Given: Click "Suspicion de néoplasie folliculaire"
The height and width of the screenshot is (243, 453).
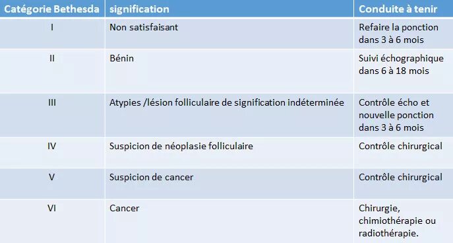Looking at the screenshot, I should [181, 146].
